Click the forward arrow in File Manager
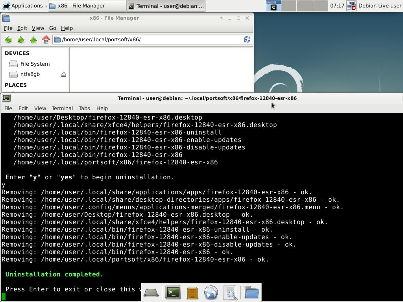This screenshot has width=403, height=302. click(21, 40)
